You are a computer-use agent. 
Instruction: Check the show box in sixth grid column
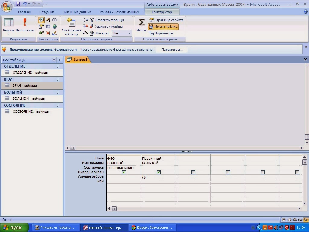tap(297, 172)
